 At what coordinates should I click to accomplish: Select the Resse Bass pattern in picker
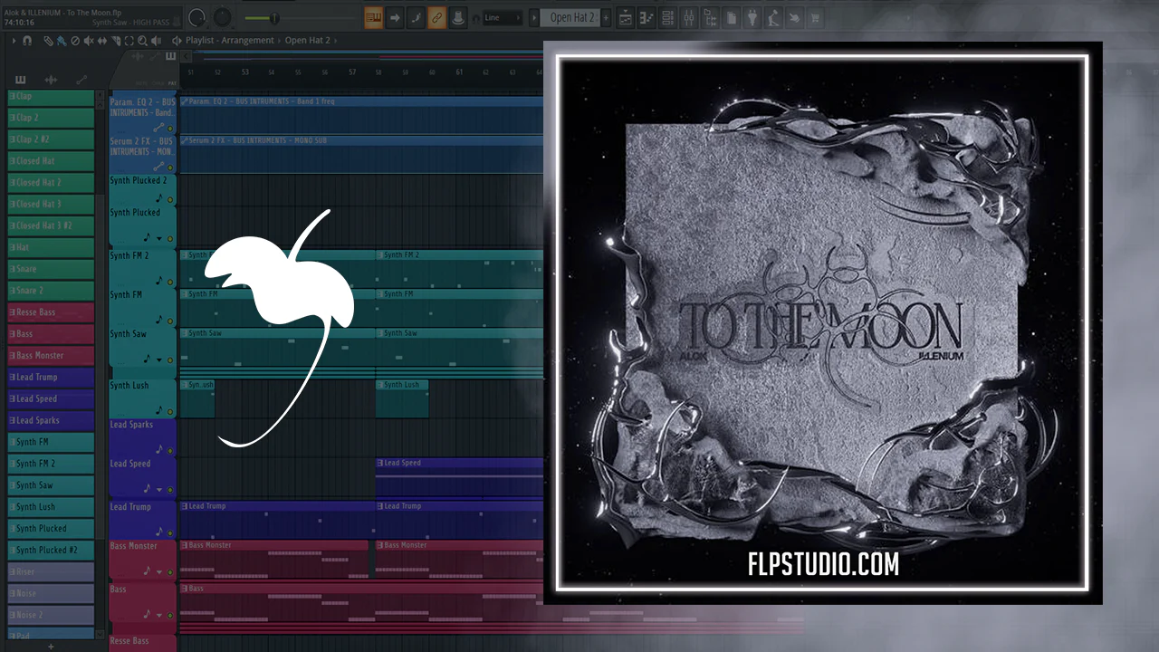click(x=51, y=312)
